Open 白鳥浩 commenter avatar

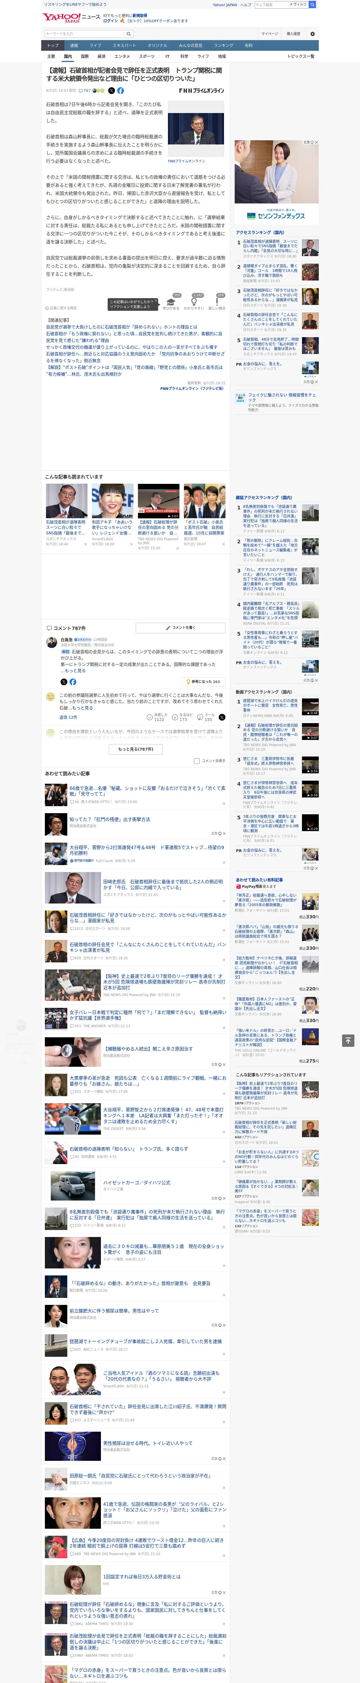point(51,643)
